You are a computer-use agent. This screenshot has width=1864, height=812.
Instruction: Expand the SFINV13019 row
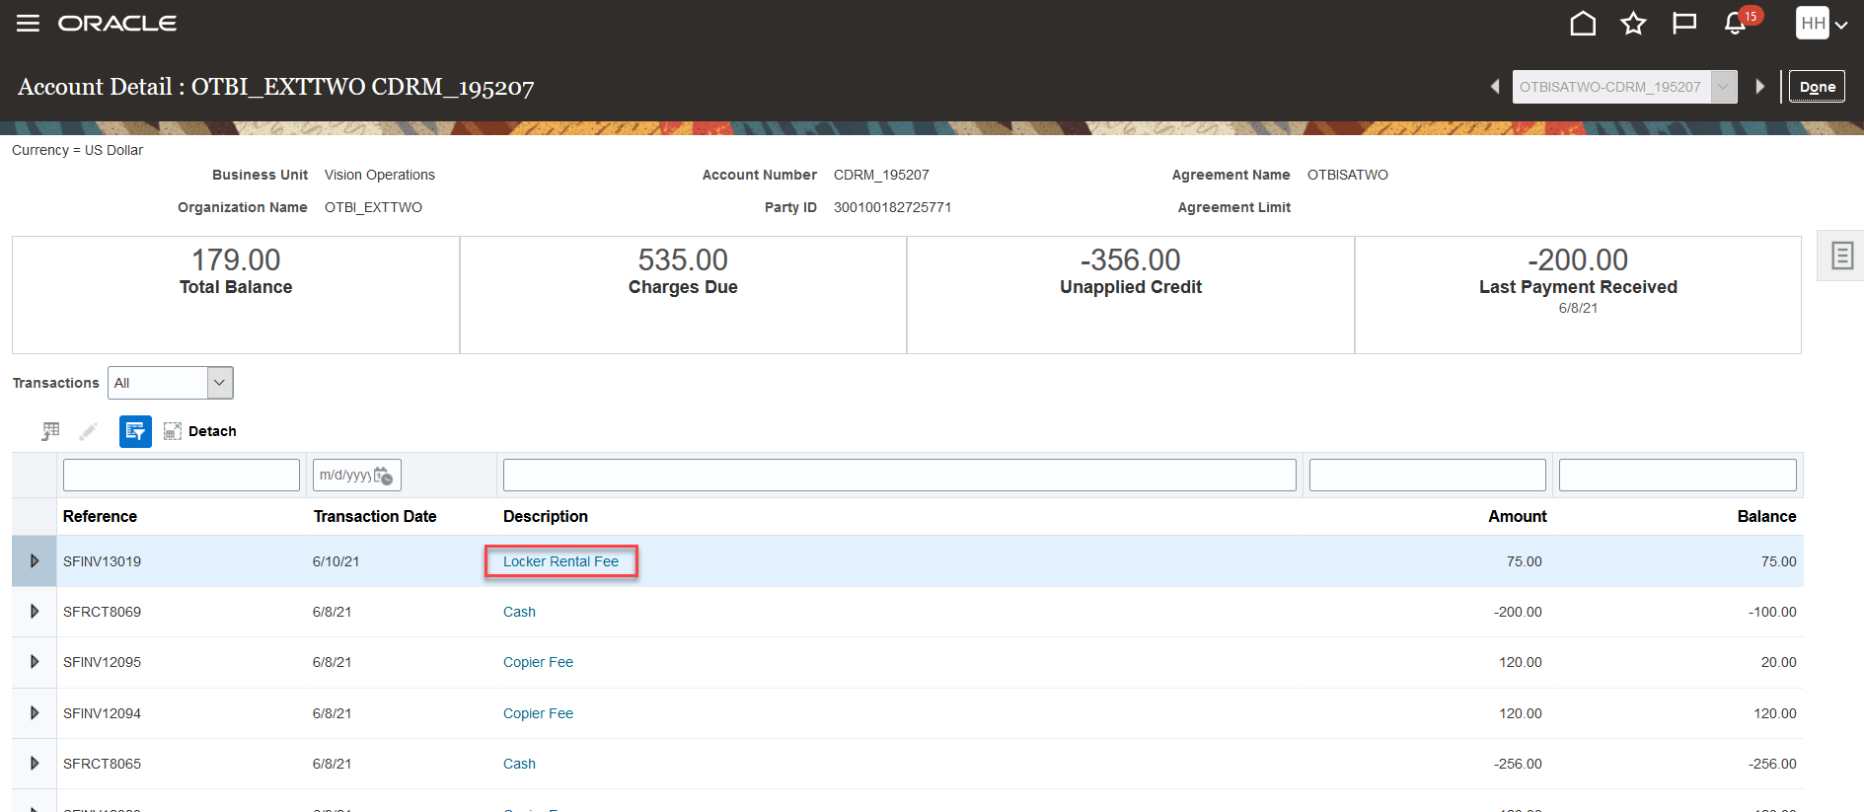pos(35,561)
